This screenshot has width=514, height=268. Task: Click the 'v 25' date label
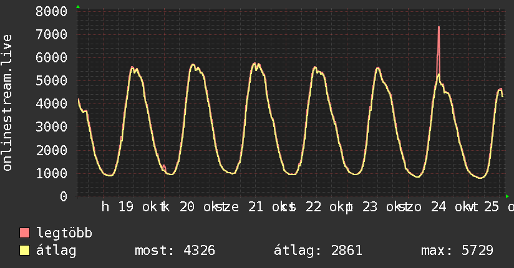[x=485, y=207]
